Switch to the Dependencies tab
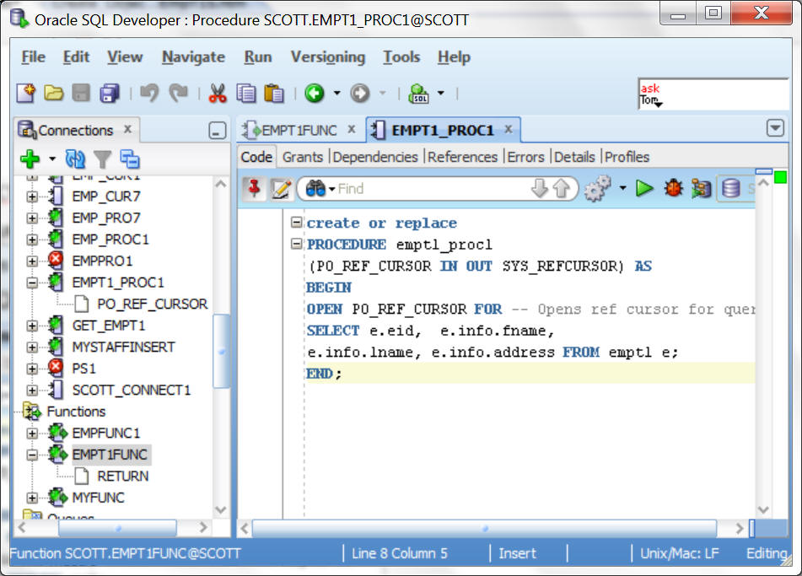The image size is (802, 576). (x=375, y=157)
